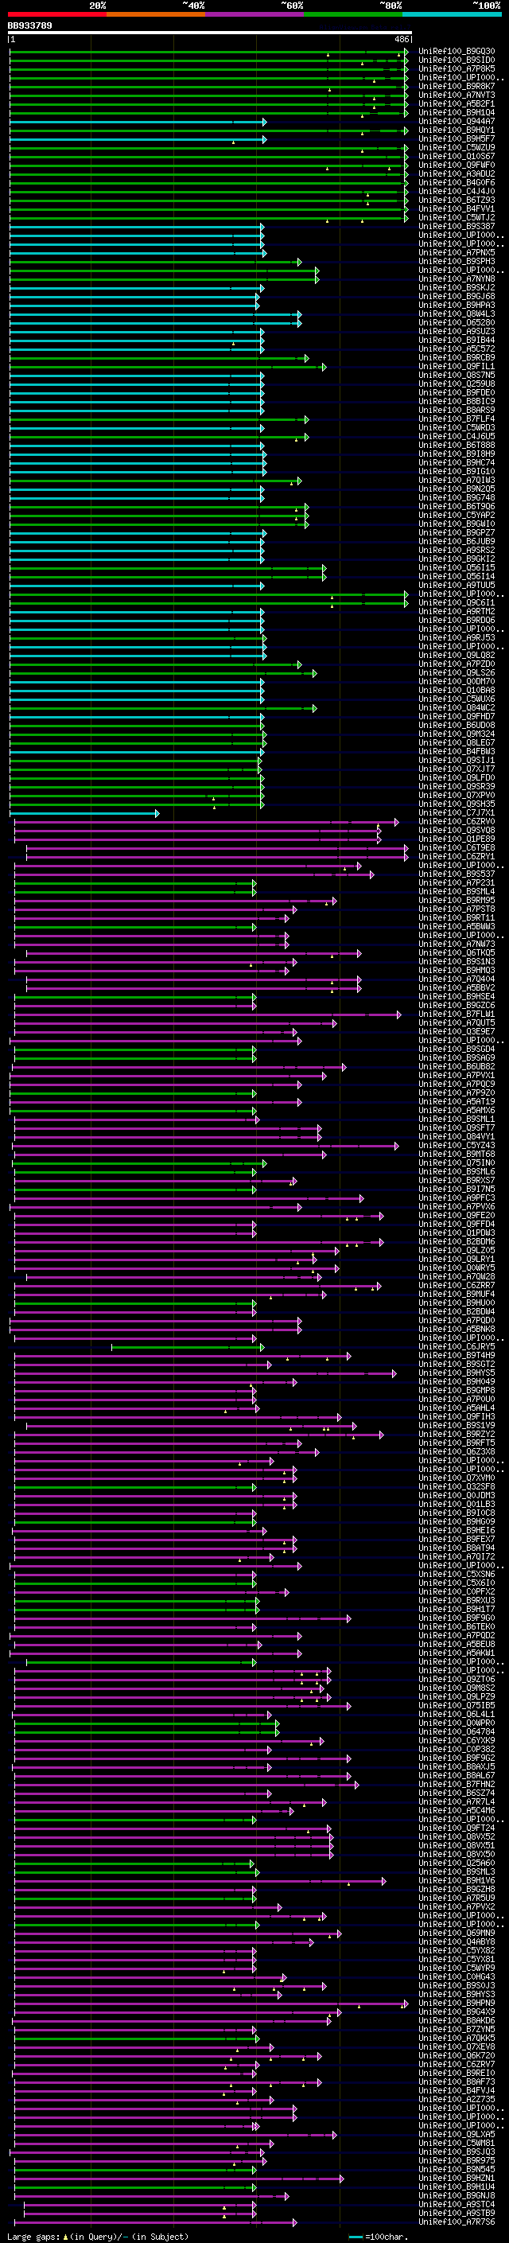The image size is (509, 2243).
Task: Select hit label UniRef100_Q9FWF0
Action: click(457, 165)
